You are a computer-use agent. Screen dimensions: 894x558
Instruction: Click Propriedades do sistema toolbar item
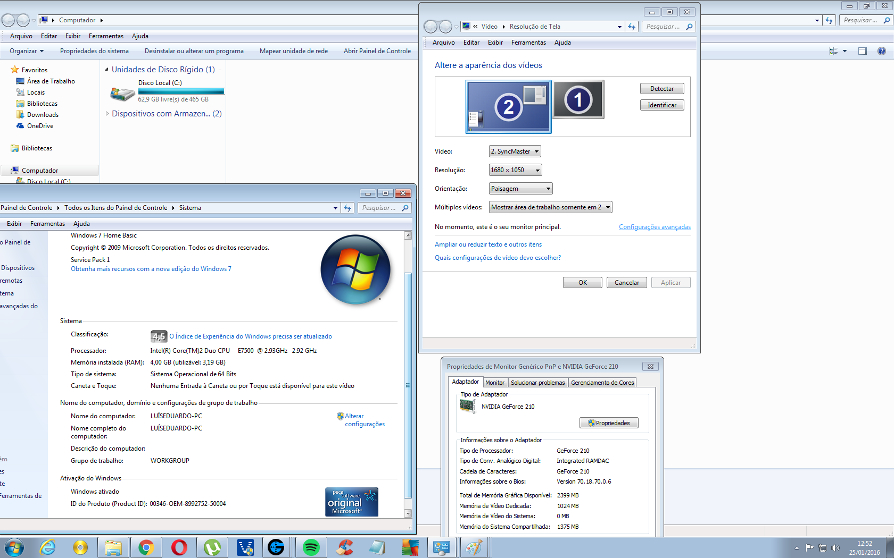tap(94, 51)
